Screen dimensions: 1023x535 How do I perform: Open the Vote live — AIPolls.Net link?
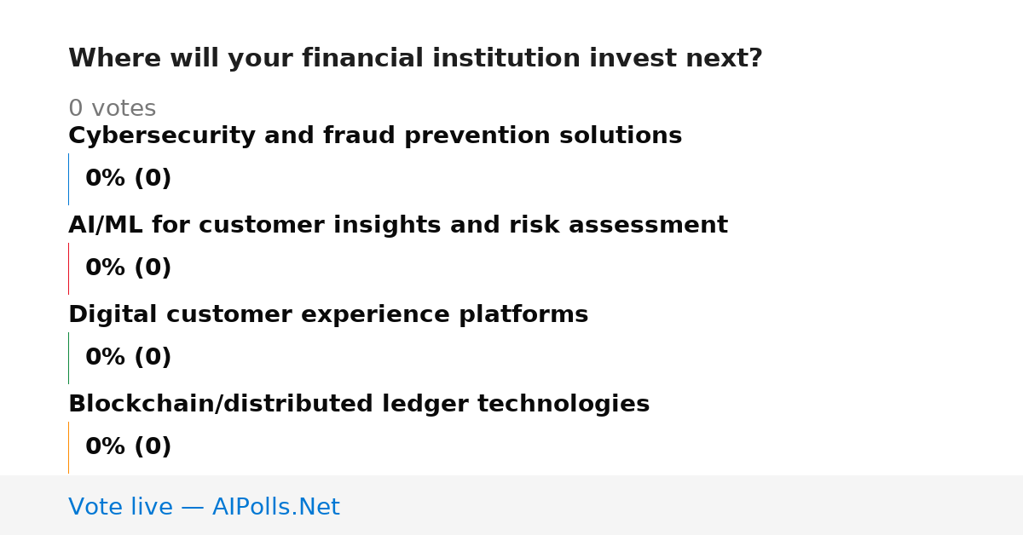tap(204, 507)
